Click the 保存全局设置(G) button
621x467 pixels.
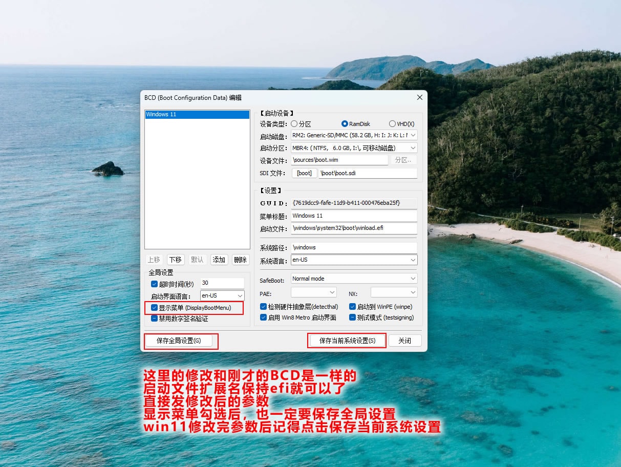click(x=178, y=341)
